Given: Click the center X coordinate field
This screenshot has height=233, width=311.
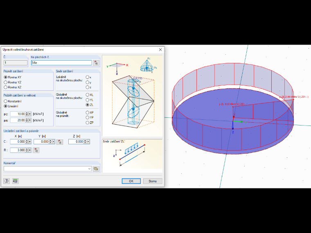Looking at the screenshot, I should pos(18,142).
